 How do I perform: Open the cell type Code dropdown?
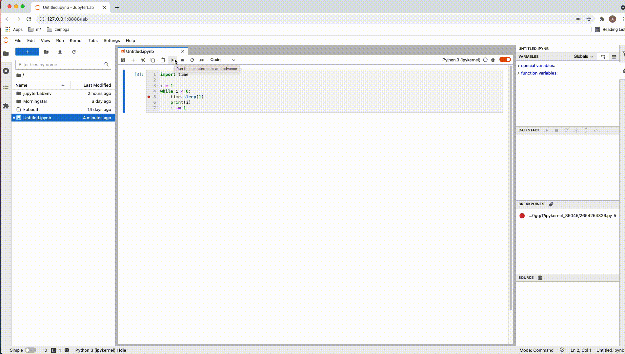pyautogui.click(x=223, y=60)
